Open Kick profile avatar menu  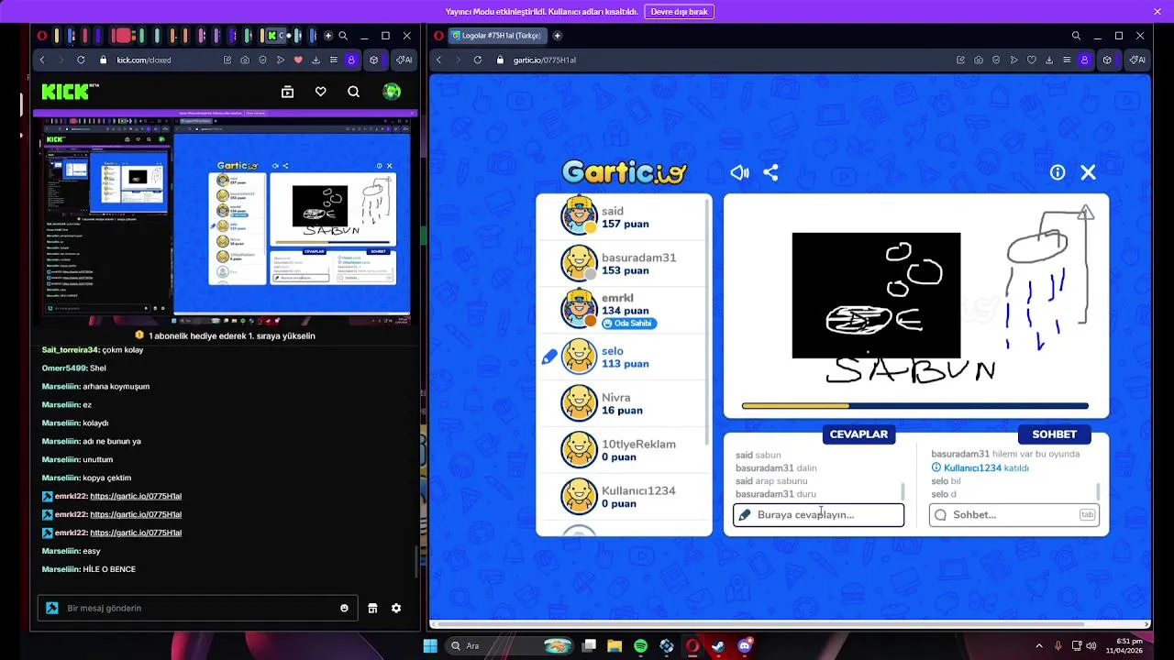(x=392, y=92)
